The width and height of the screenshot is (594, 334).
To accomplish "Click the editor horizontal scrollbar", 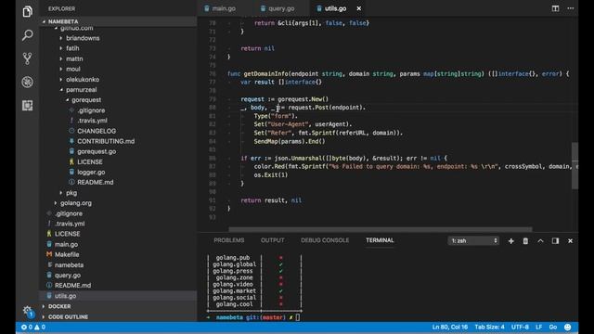I will coord(380,229).
